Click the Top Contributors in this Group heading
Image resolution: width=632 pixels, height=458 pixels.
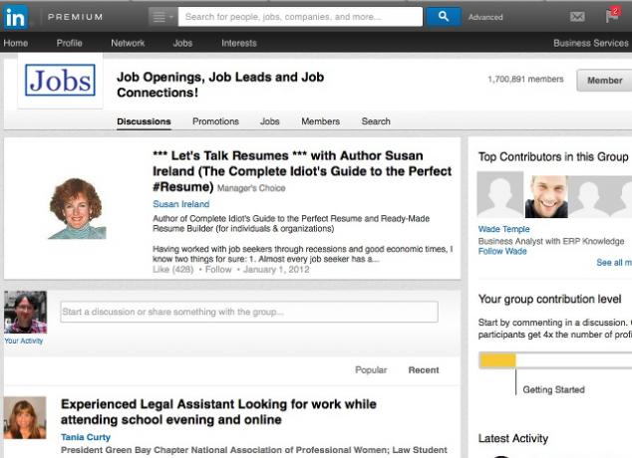coord(553,156)
